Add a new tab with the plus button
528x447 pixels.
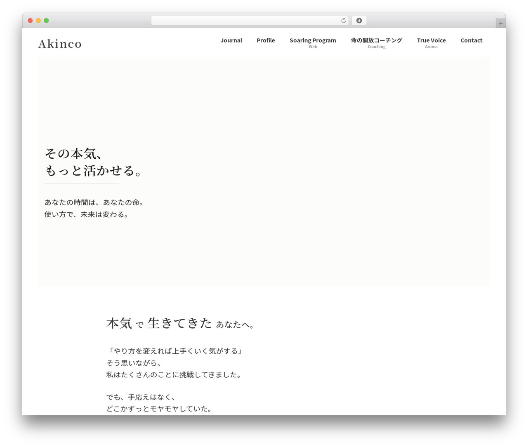(500, 24)
